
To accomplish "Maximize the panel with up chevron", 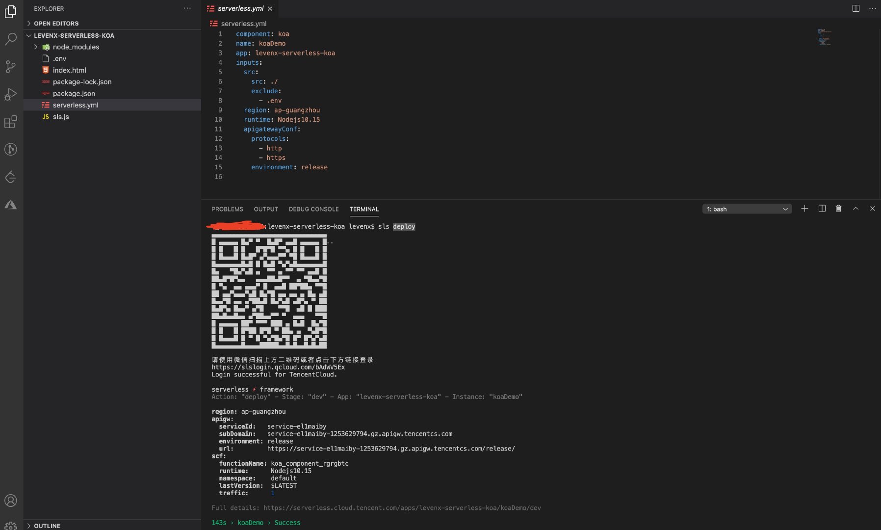I will point(855,209).
